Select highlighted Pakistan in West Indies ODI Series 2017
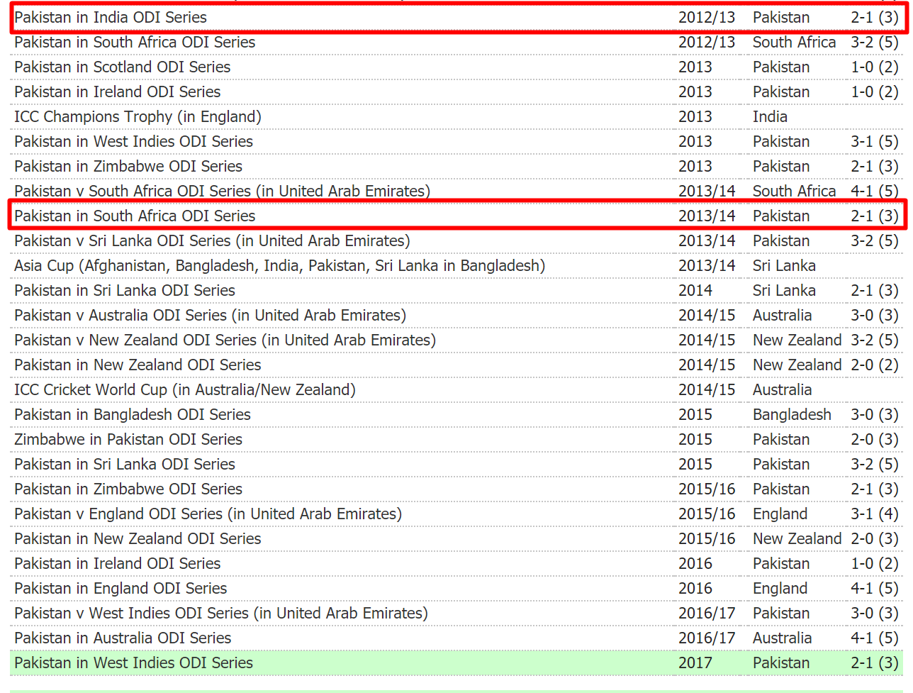The width and height of the screenshot is (913, 693). pyautogui.click(x=133, y=662)
